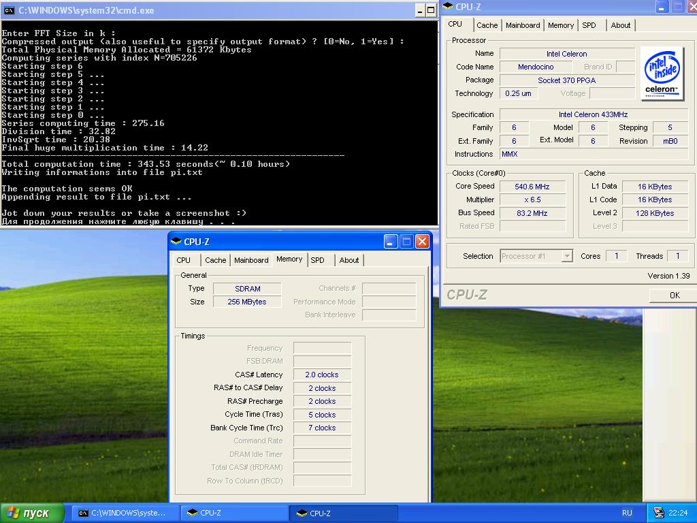Activate the second CPU-Z taskbar button

pos(343,513)
